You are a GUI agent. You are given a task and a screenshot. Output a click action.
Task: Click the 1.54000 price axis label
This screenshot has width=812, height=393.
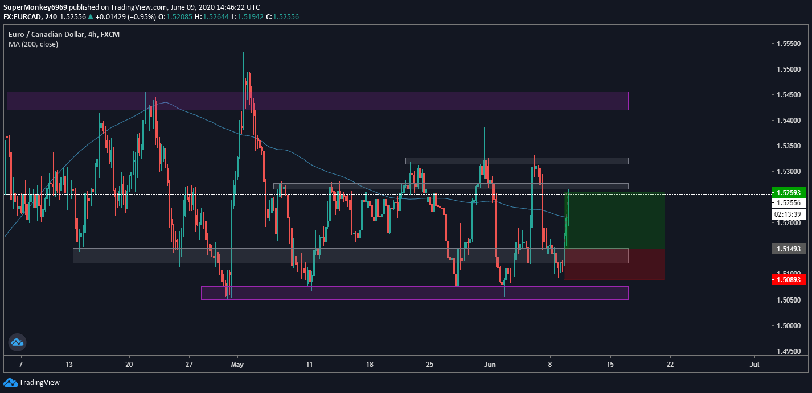click(788, 121)
